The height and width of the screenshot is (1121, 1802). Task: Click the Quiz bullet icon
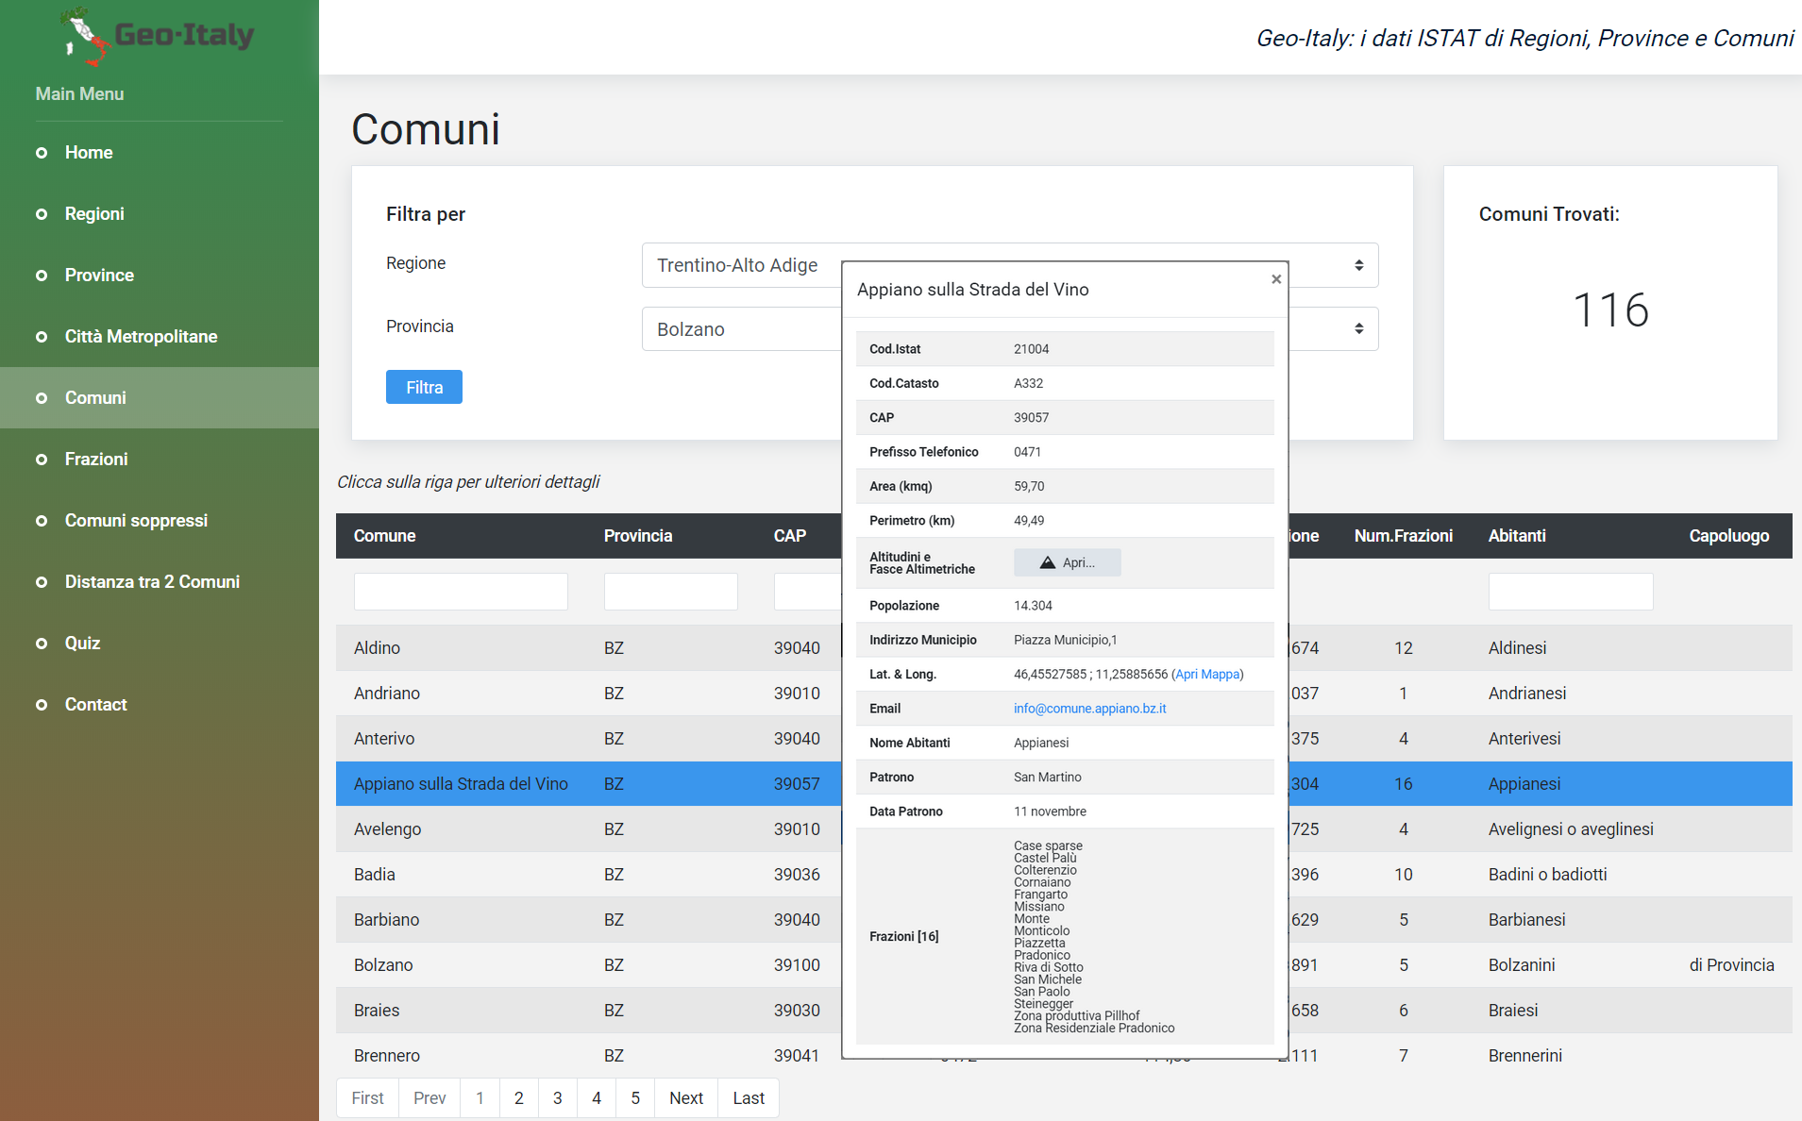[42, 644]
